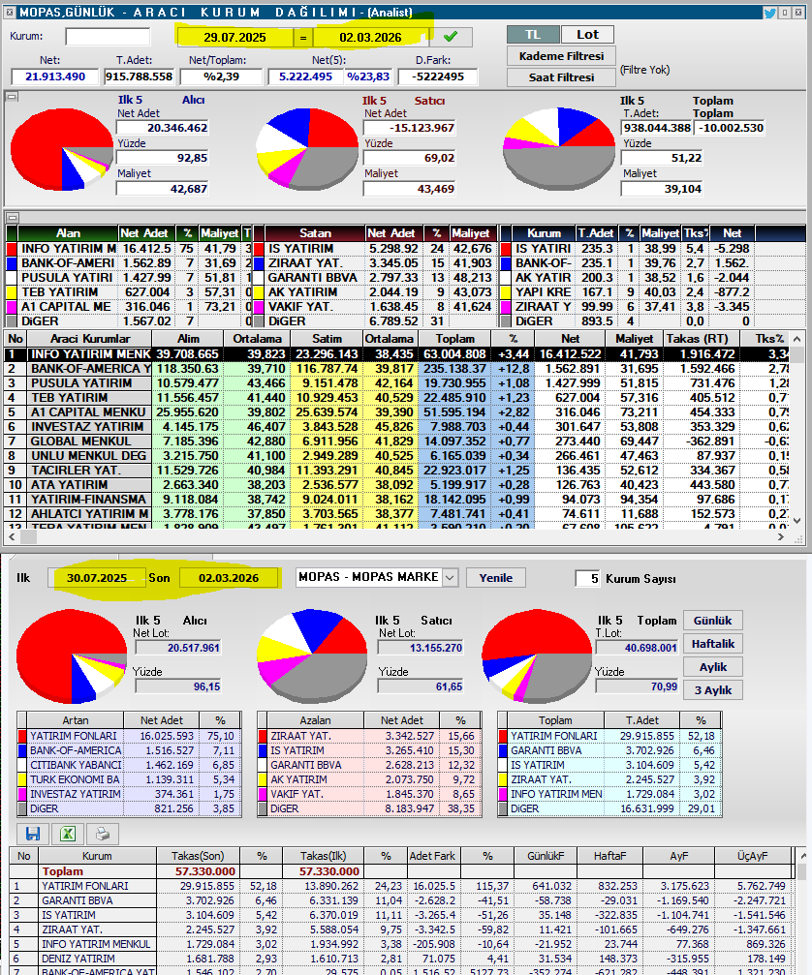This screenshot has height=975, width=812.
Task: Click the Twitter bird icon in title bar
Action: 769,13
